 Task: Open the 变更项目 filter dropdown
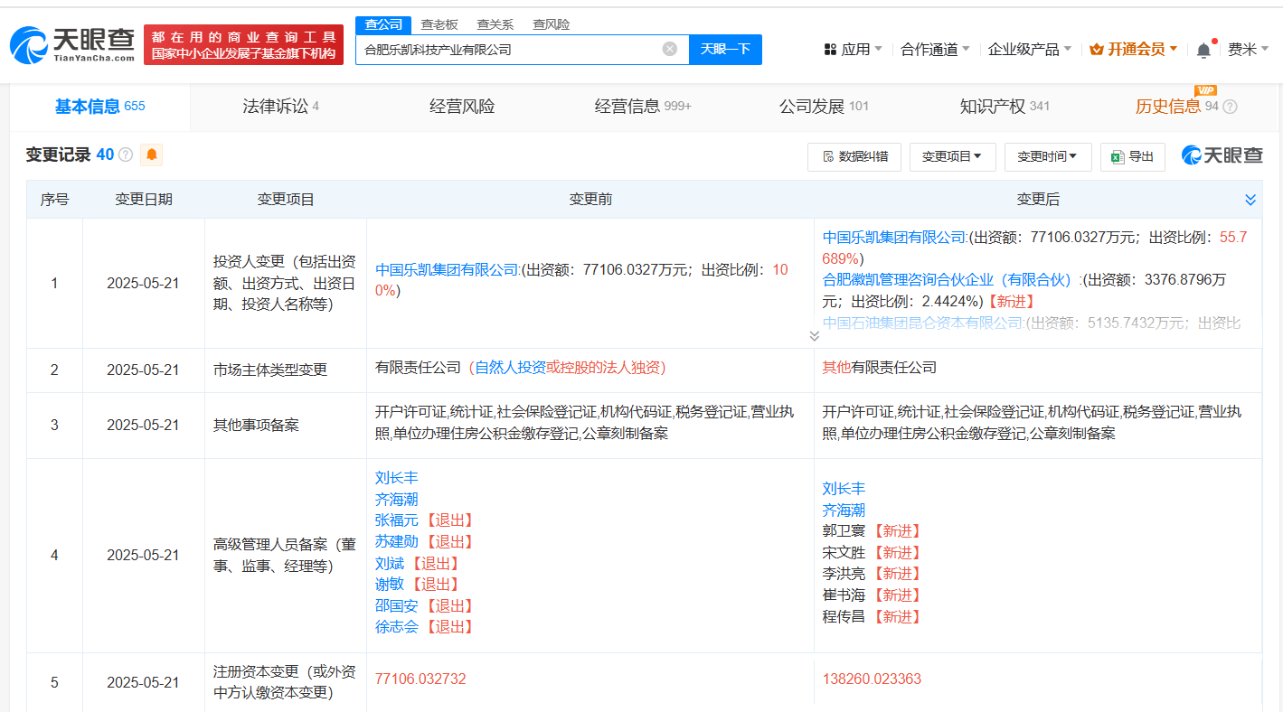952,156
